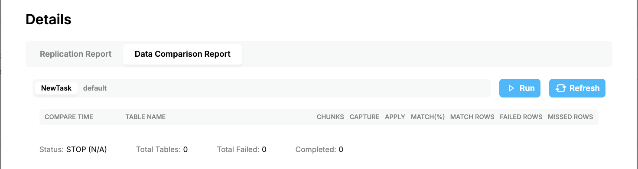638x169 pixels.
Task: Reload results using the Refresh button label
Action: point(584,88)
